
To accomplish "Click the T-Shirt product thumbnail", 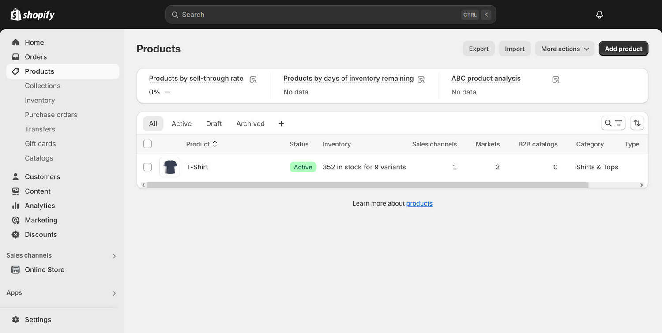I will point(169,167).
